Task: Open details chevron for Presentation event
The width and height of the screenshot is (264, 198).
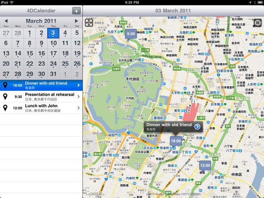Action: pos(78,97)
